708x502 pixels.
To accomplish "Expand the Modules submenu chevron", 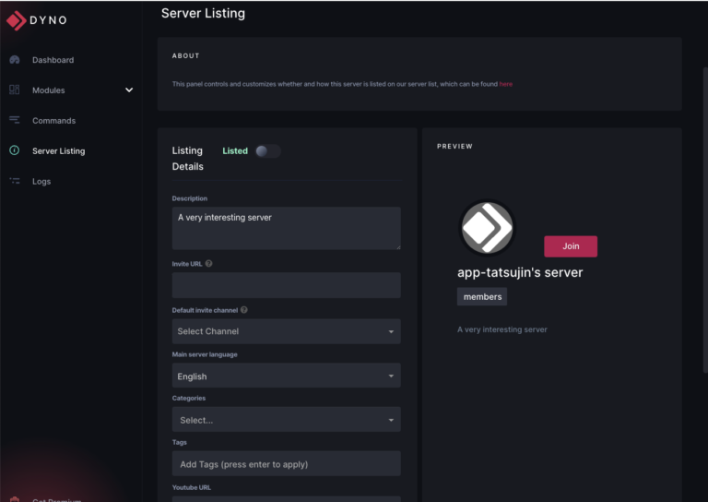I will 129,90.
